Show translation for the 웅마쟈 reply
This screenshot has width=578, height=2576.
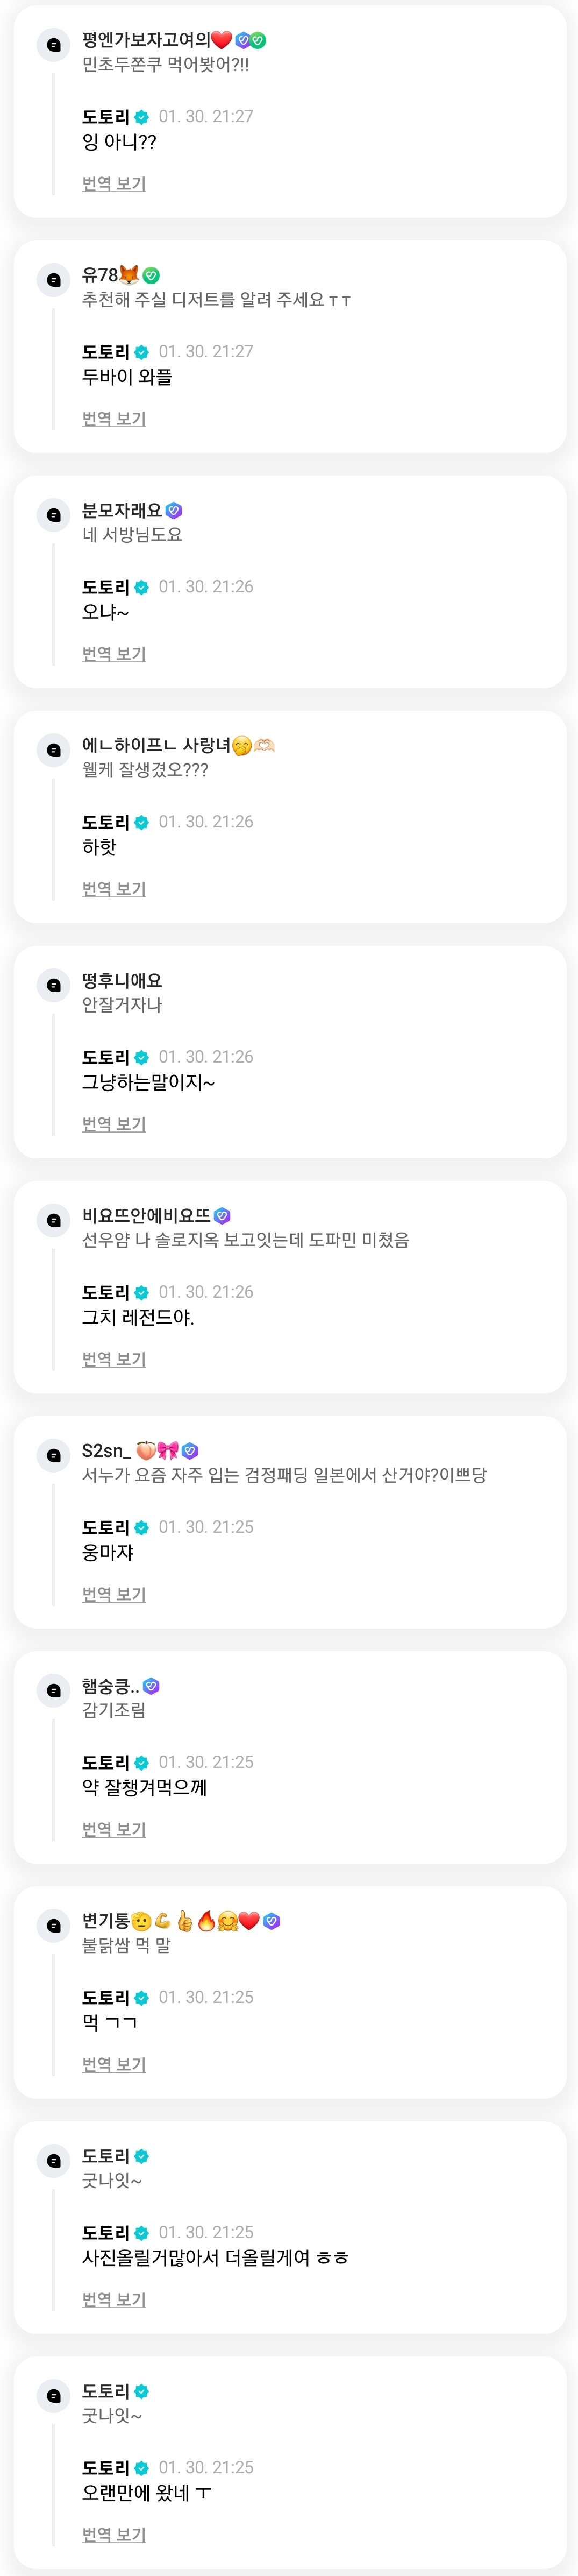[x=114, y=1594]
